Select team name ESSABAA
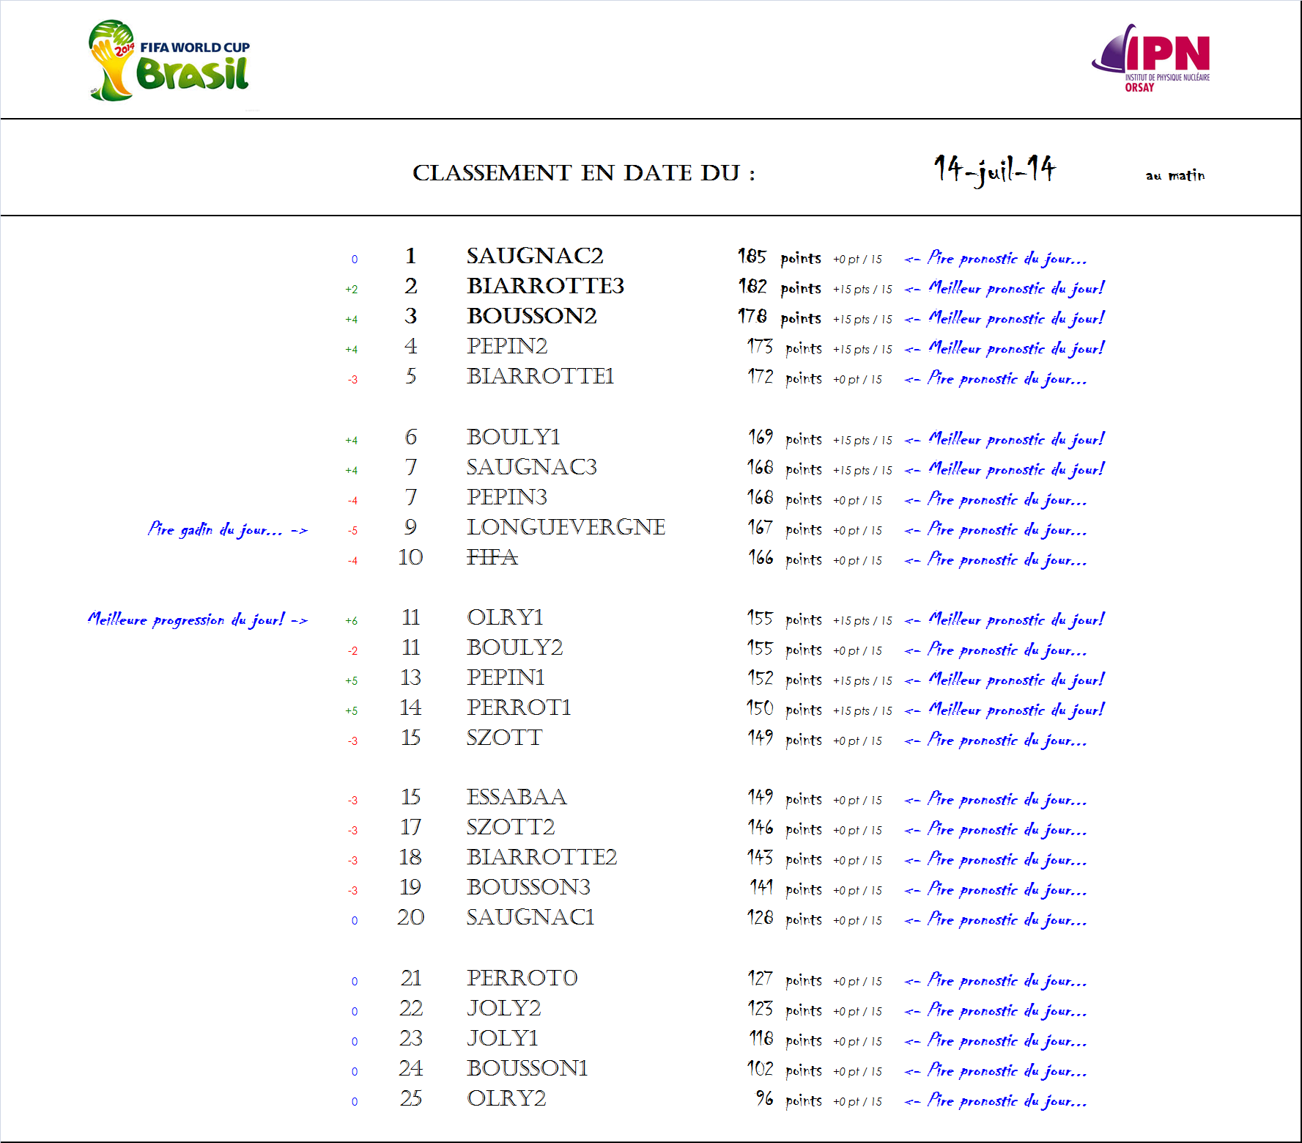The width and height of the screenshot is (1302, 1143). pos(517,797)
